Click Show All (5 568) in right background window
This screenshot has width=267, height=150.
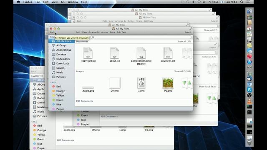click(207, 87)
